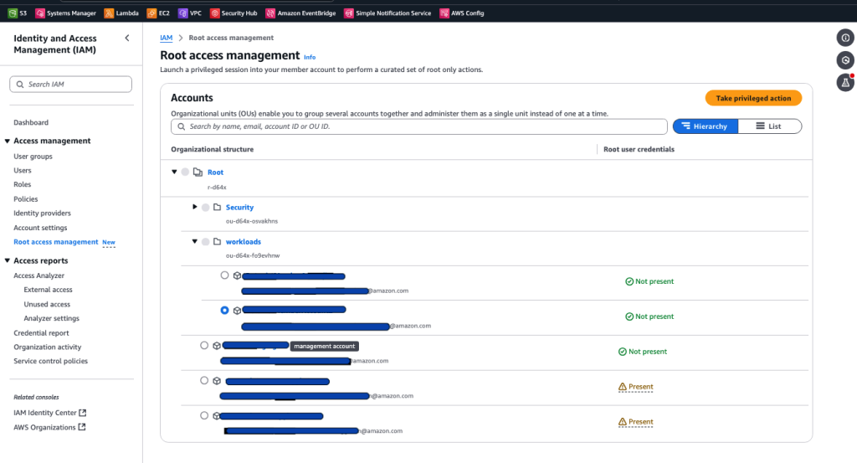The width and height of the screenshot is (857, 463).
Task: Open the Root link in tree
Action: [x=215, y=172]
